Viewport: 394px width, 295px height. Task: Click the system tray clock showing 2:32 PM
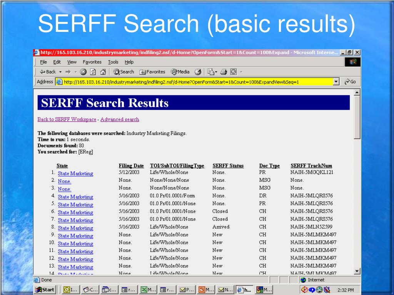click(x=346, y=290)
